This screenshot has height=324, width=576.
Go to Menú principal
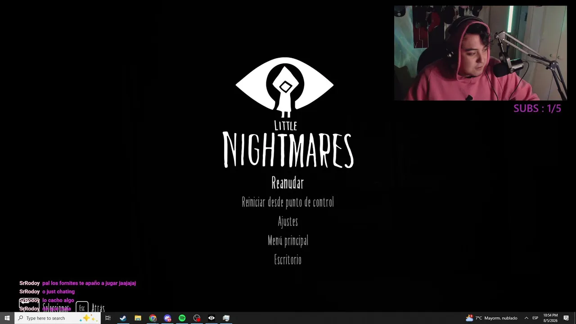pos(288,240)
